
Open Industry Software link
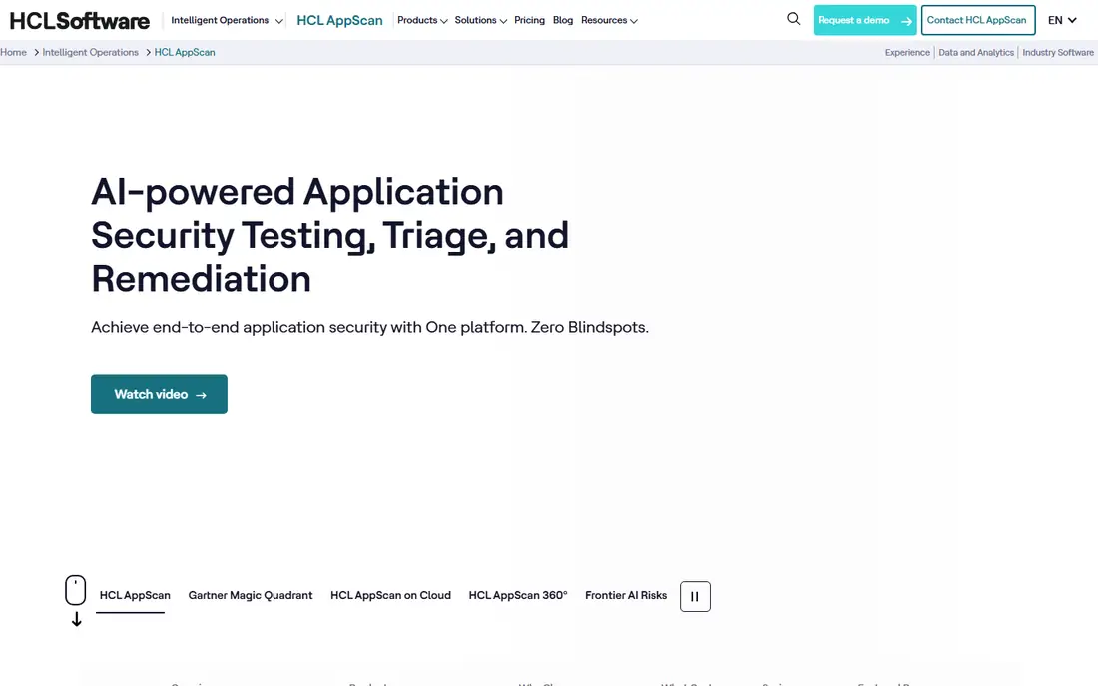(1057, 53)
